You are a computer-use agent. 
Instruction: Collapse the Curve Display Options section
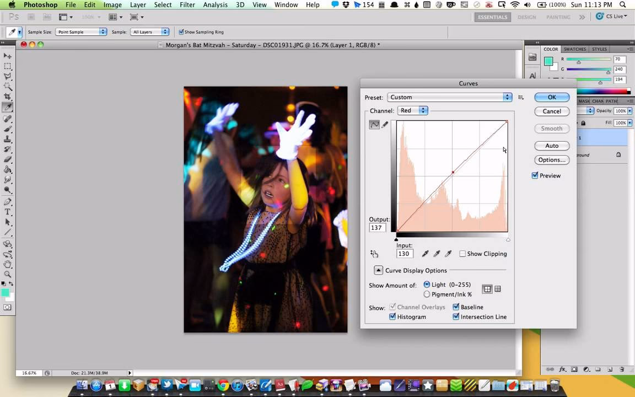378,270
